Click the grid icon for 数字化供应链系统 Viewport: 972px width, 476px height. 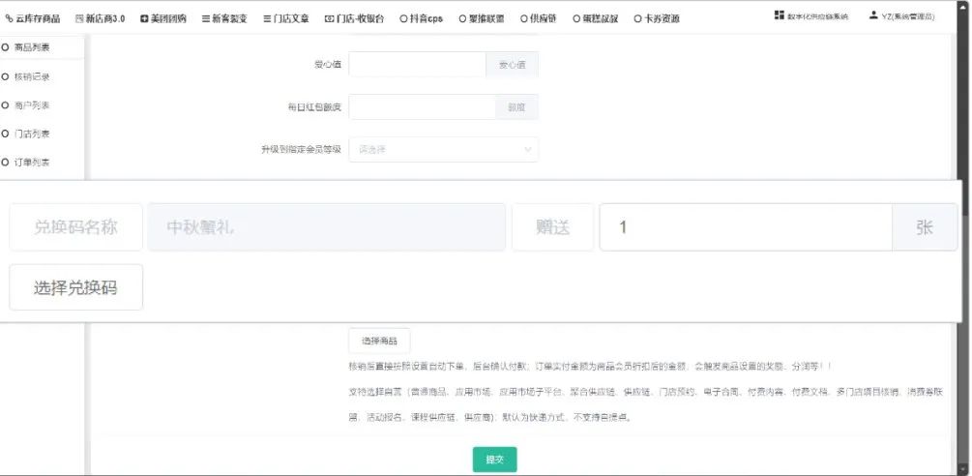(780, 15)
